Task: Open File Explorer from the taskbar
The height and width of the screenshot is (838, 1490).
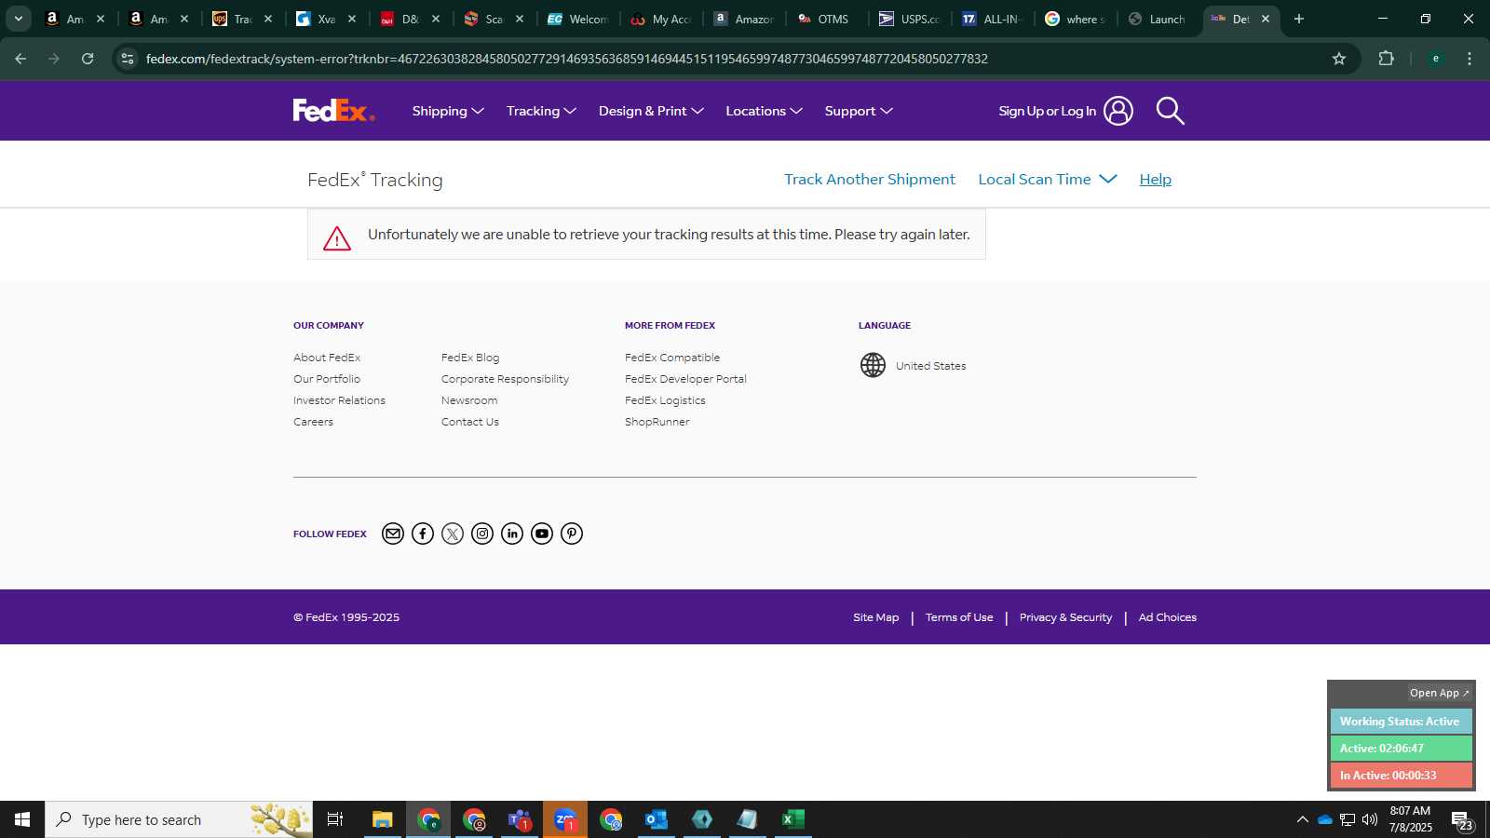Action: tap(383, 819)
